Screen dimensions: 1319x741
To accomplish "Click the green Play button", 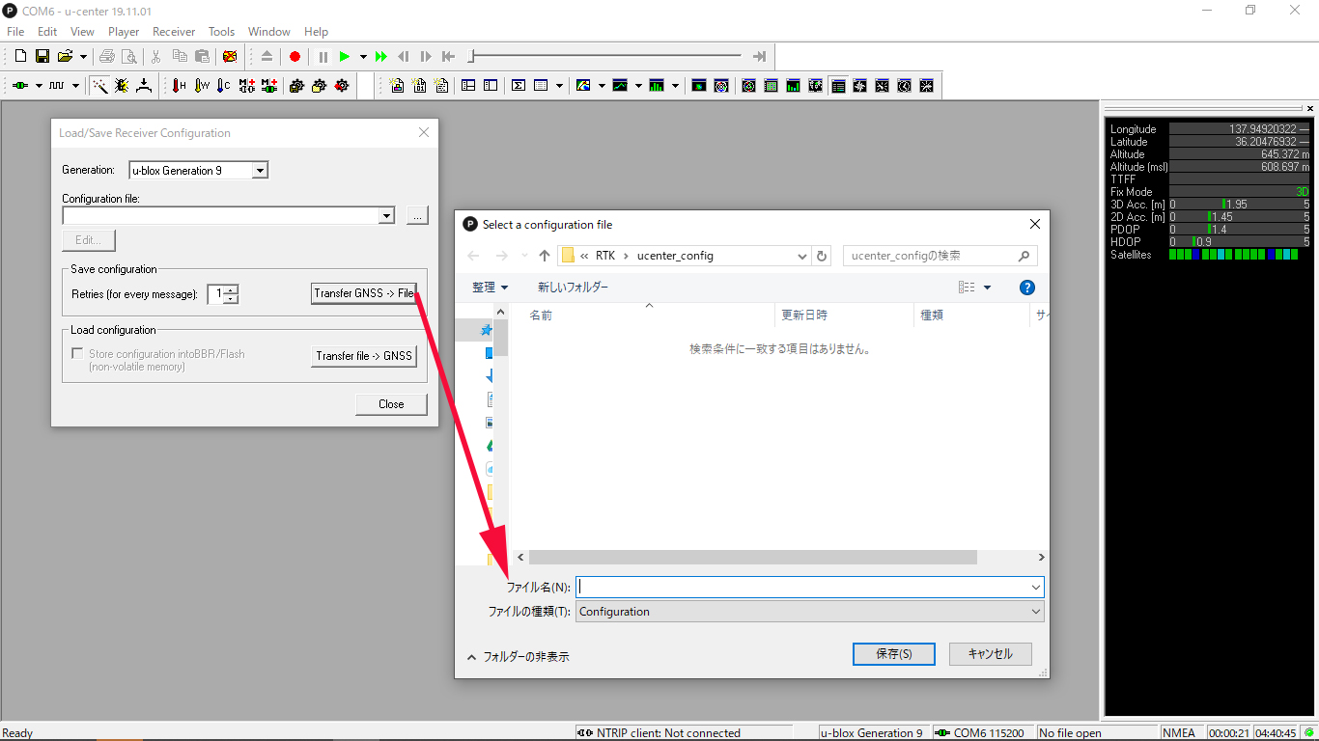I will click(x=345, y=57).
